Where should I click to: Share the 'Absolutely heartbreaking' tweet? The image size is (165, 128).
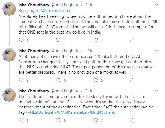pos(133,40)
